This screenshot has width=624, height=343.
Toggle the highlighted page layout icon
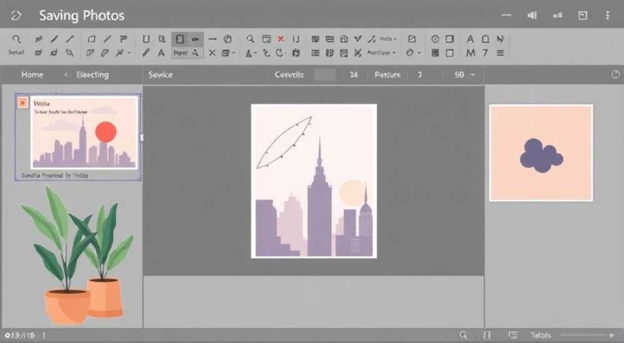click(180, 39)
